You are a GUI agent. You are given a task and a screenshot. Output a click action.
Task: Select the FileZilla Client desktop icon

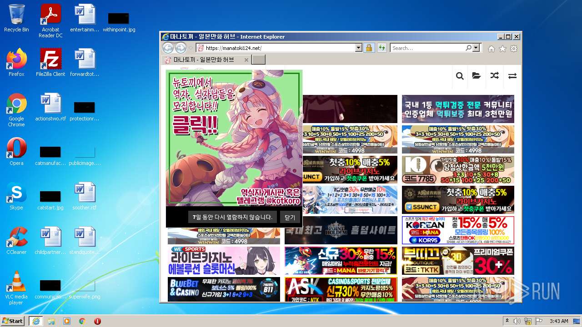click(50, 62)
